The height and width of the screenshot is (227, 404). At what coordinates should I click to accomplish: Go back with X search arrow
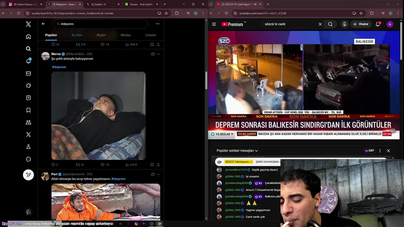pyautogui.click(x=44, y=24)
